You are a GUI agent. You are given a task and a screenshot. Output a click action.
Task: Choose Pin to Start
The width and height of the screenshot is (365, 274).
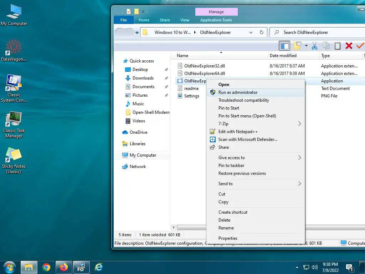pos(255,108)
